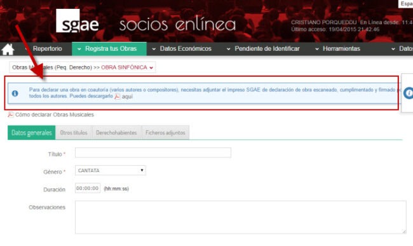Viewport: 413px width, 246px height.
Task: Expand the chevron beside Pendiente de Identificar
Action: tap(228, 49)
